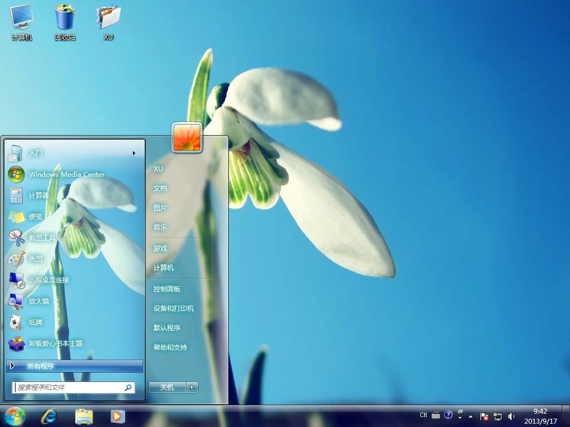
Task: Select 设备和打印机 in Start menu
Action: tap(174, 309)
